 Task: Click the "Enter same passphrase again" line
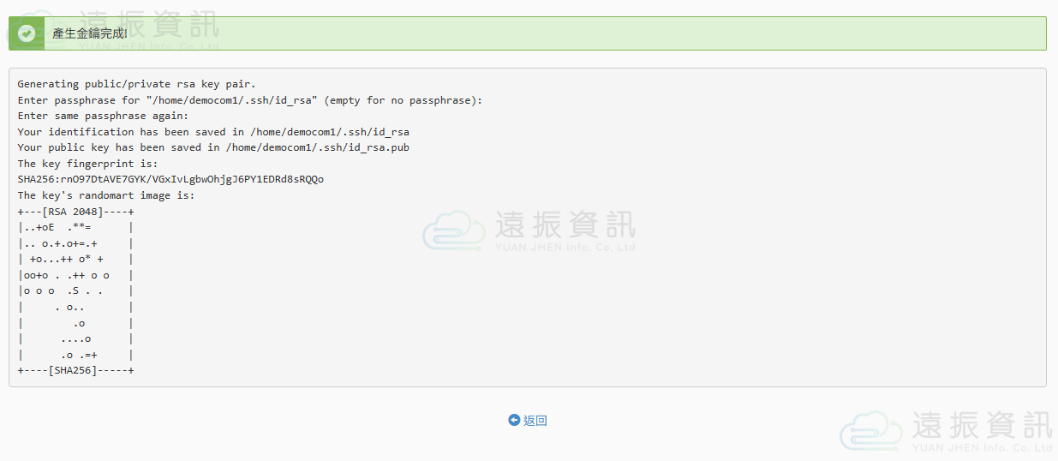point(103,116)
